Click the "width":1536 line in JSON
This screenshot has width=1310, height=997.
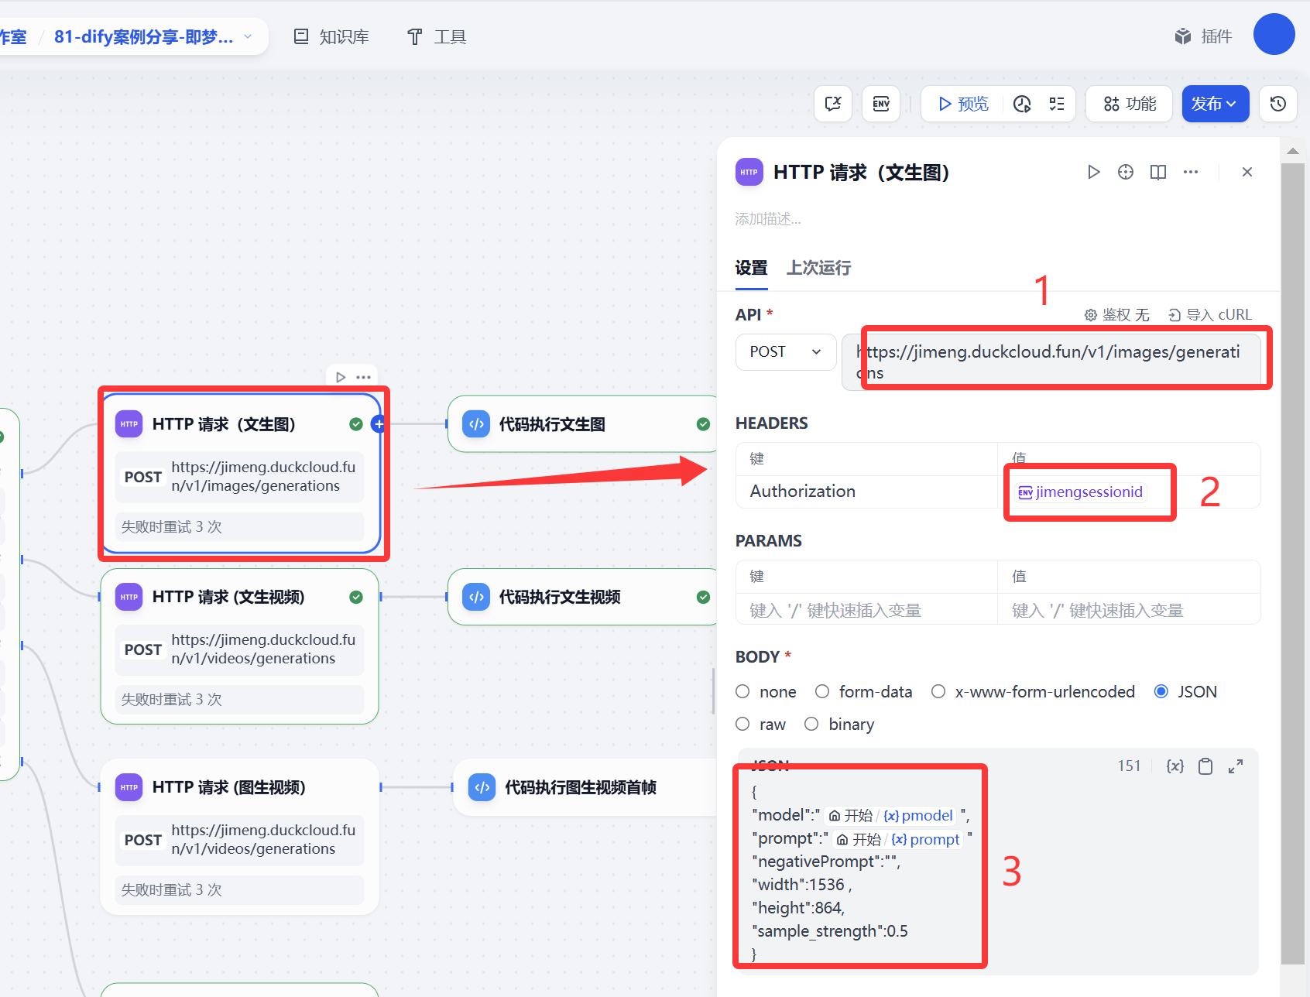tap(801, 884)
